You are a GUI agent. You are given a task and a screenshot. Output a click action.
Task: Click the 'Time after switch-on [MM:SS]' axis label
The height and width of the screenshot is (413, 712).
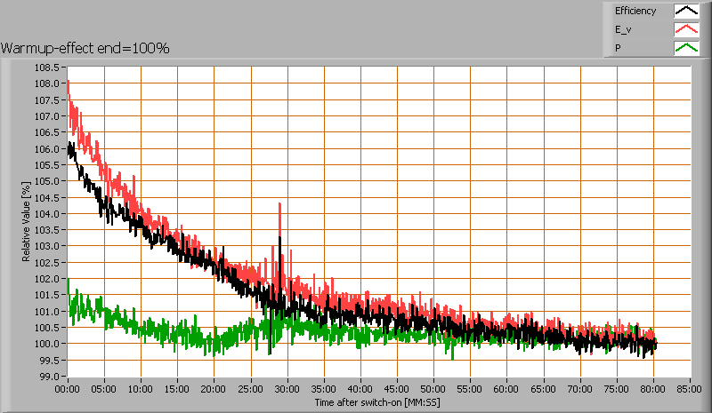377,402
